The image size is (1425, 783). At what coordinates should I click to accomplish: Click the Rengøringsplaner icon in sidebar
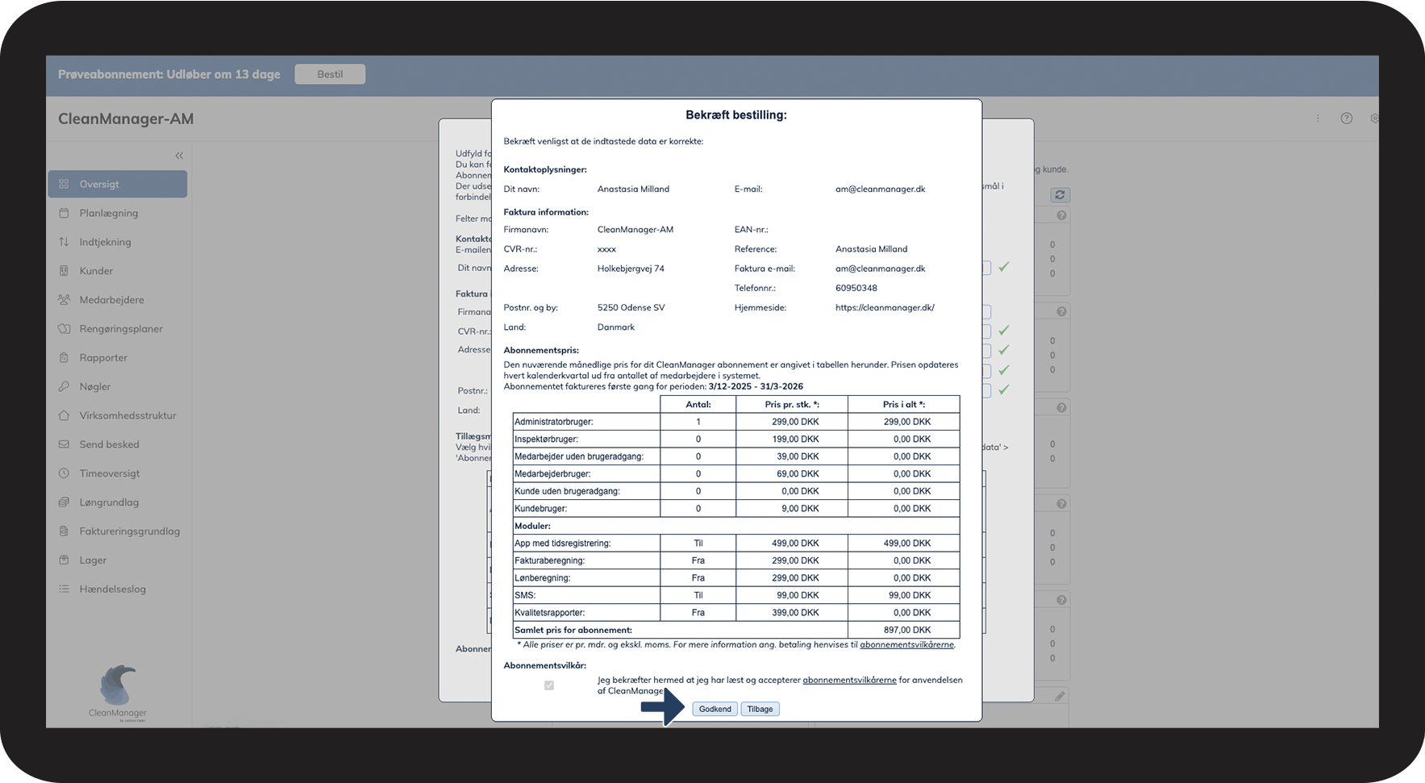click(x=64, y=329)
